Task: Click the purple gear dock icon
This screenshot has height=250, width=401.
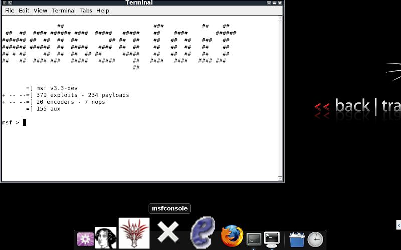Action: pyautogui.click(x=85, y=239)
